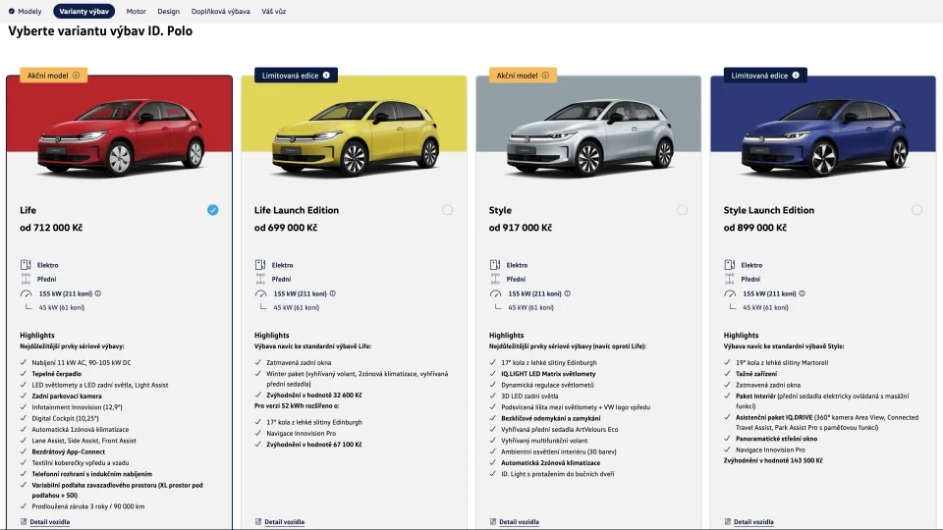Click IQ.LIGHT LED Matrix světlomety item
Image resolution: width=943 pixels, height=530 pixels.
[x=548, y=374]
